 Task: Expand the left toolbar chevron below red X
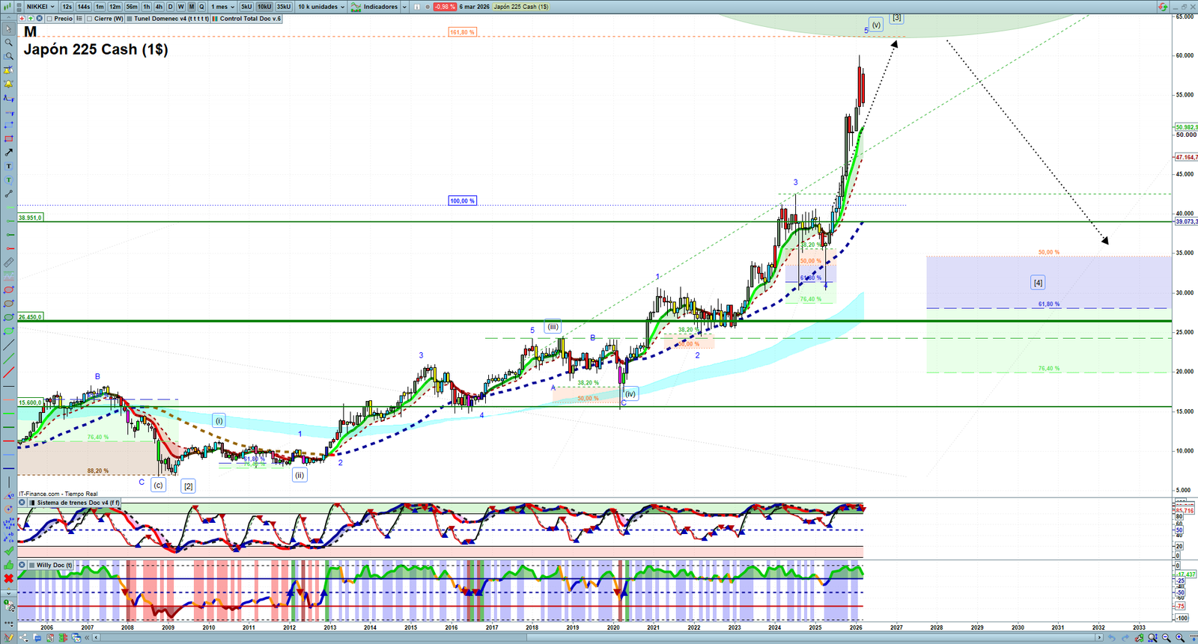tap(9, 592)
